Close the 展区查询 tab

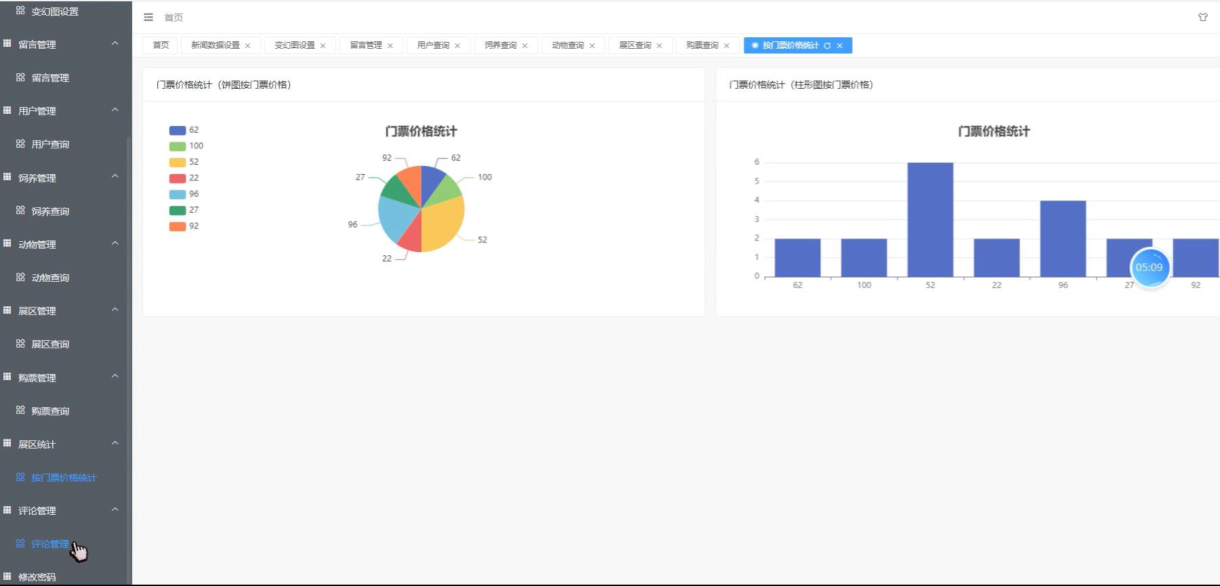tap(659, 45)
